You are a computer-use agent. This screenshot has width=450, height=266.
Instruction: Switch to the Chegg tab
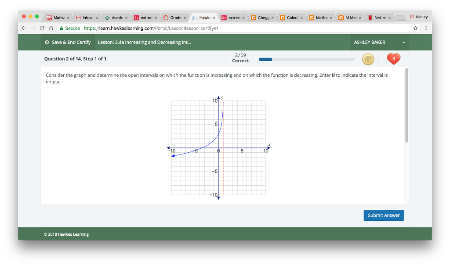pos(261,18)
